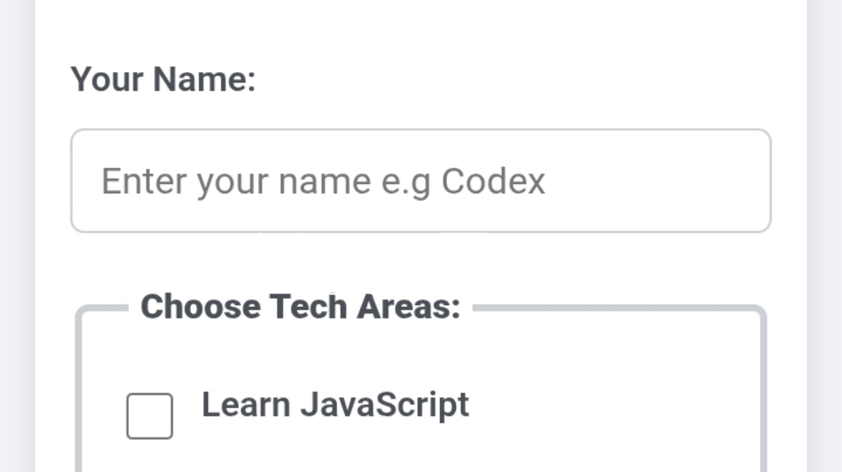Enable the checkbox beside Learn JavaScript

[149, 416]
